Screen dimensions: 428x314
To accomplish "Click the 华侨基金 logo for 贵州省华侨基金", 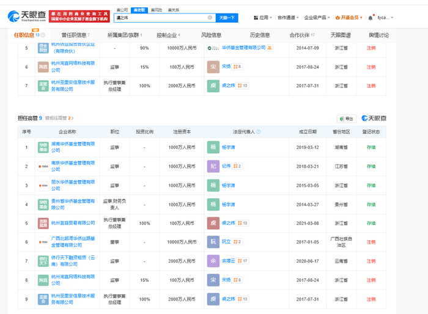I will pos(43,204).
